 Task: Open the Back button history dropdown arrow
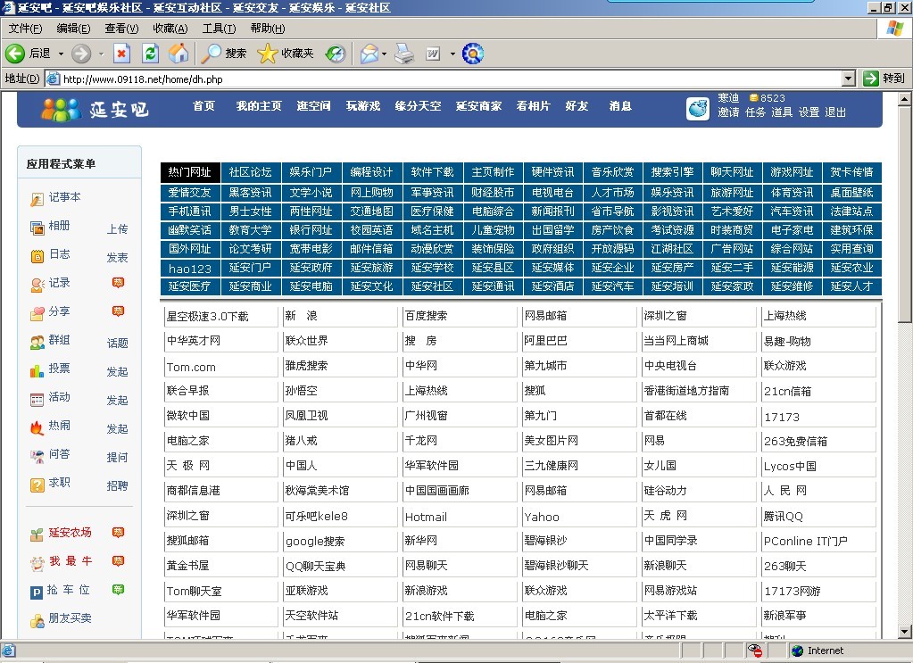[x=61, y=54]
